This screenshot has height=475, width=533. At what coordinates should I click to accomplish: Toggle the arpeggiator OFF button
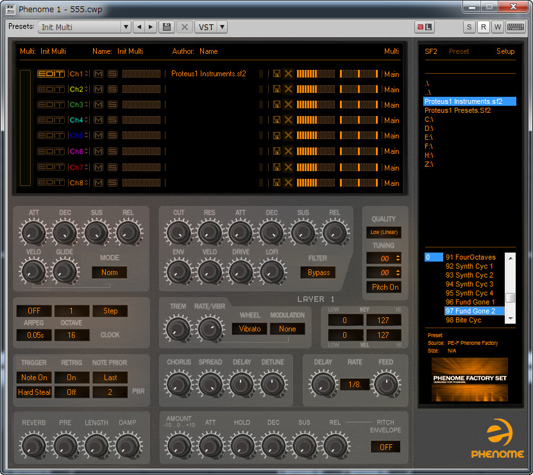[34, 310]
